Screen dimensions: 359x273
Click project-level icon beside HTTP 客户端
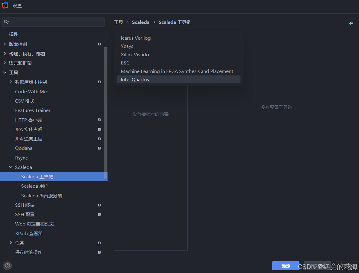(x=99, y=120)
